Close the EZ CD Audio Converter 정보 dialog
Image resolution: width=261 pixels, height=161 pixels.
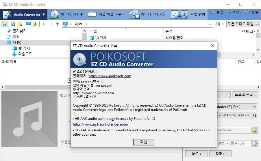coord(212,46)
